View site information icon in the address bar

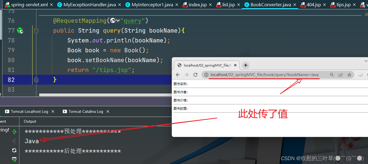tap(206, 75)
